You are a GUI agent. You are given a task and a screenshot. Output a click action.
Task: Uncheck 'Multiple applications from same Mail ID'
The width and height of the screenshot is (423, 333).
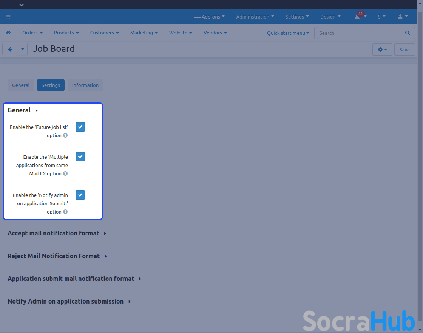pos(80,157)
